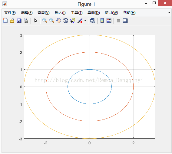Image resolution: width=172 pixels, height=154 pixels.
Task: Click the New Figure icon
Action: click(x=5, y=21)
